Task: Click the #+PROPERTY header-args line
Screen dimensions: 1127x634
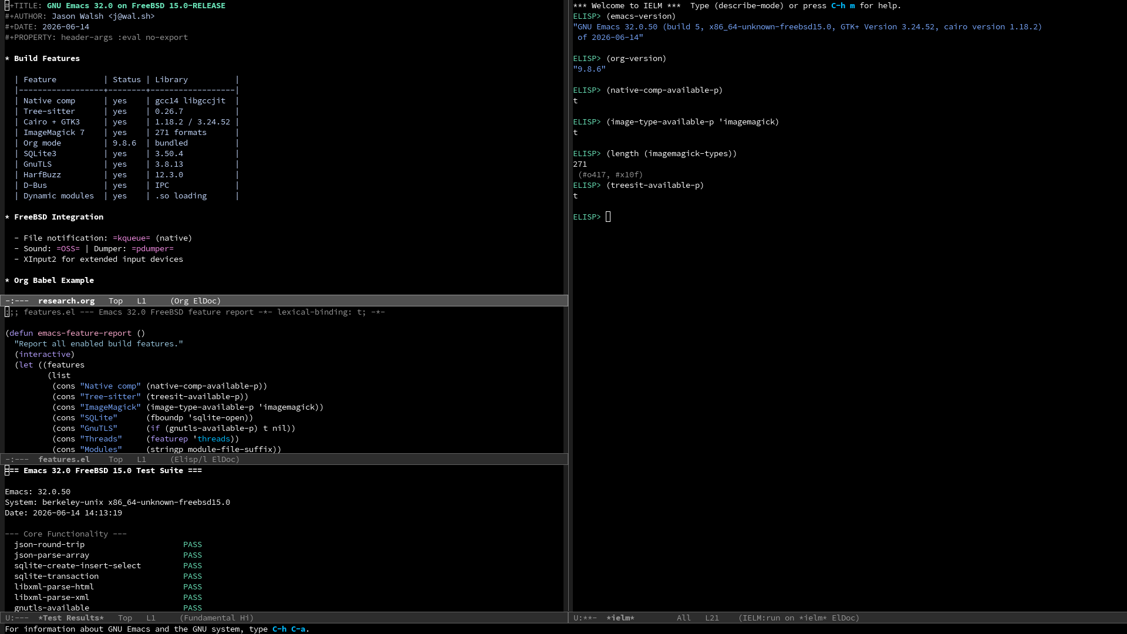Action: click(x=96, y=37)
